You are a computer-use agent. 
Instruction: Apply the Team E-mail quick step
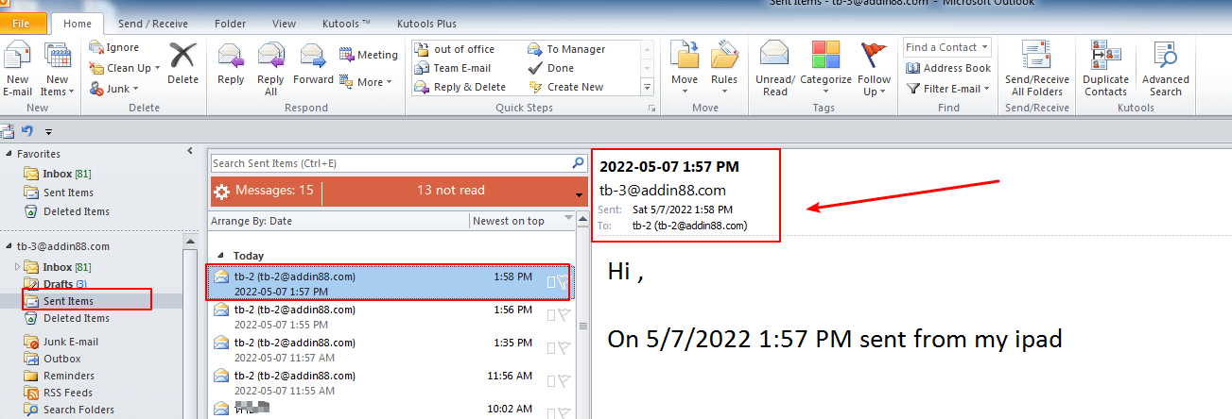coord(453,68)
